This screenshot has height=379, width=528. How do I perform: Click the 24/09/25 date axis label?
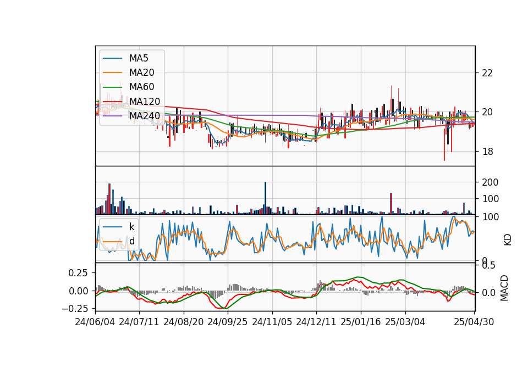pyautogui.click(x=227, y=322)
